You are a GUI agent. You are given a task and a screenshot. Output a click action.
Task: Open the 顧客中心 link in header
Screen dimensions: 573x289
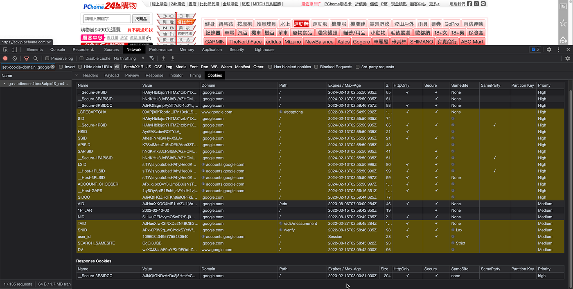pos(418,4)
